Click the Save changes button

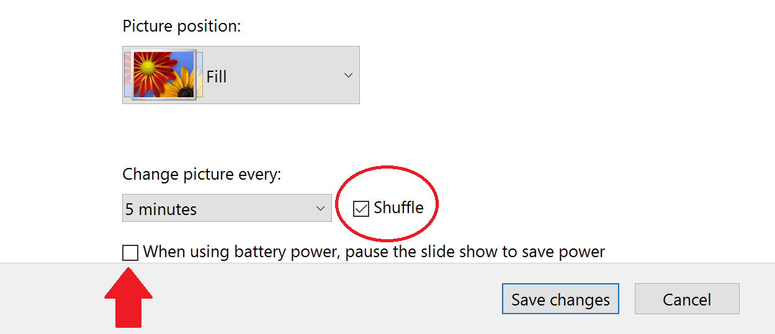point(560,299)
